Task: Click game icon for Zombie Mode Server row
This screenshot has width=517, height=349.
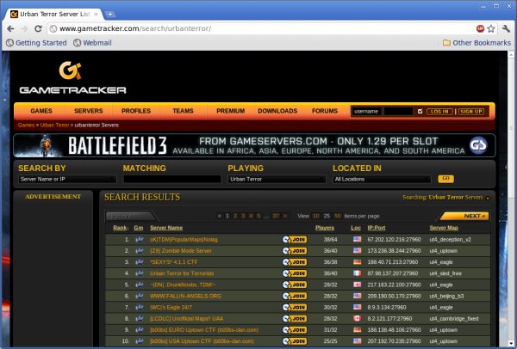Action: coord(139,251)
